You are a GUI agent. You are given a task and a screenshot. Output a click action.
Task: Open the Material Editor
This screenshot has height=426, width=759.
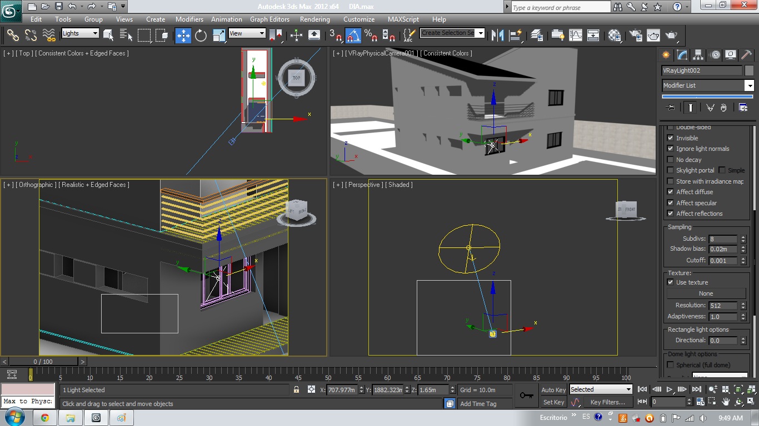click(x=615, y=35)
